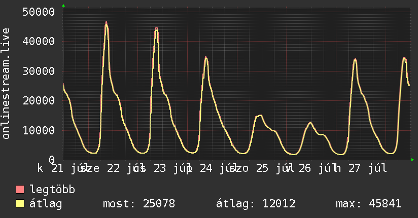Screen dimensions: 418x218
Task: Click the green arrow at y-axis top
Action: [63, 6]
